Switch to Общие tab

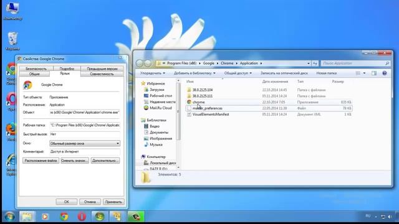tap(34, 74)
